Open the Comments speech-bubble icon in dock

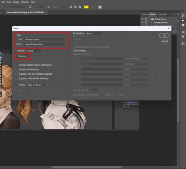[183, 25]
